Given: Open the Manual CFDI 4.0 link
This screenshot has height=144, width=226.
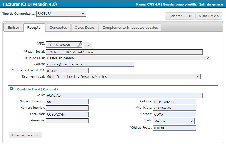Looking at the screenshot, I should coord(148,4).
